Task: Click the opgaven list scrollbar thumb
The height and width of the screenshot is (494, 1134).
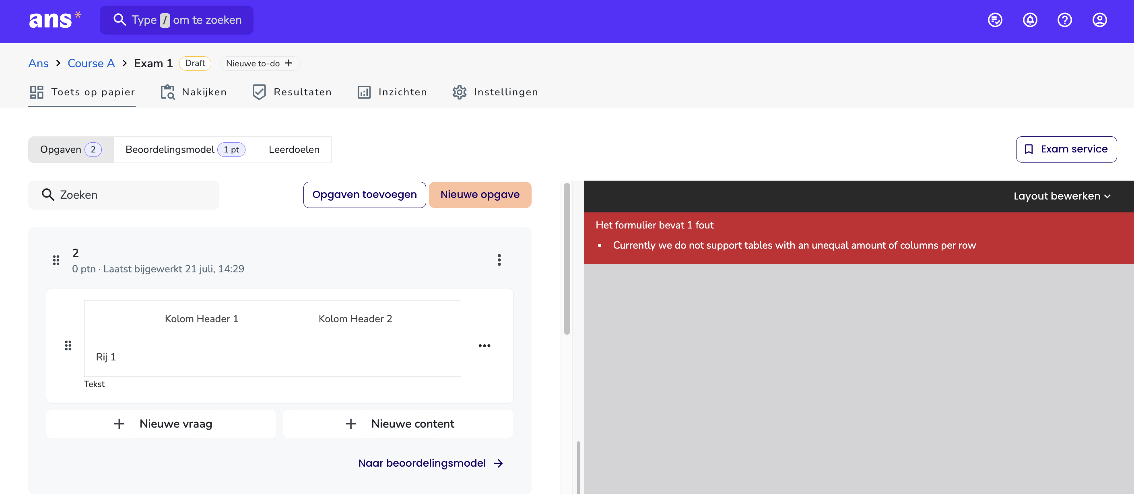Action: [567, 259]
